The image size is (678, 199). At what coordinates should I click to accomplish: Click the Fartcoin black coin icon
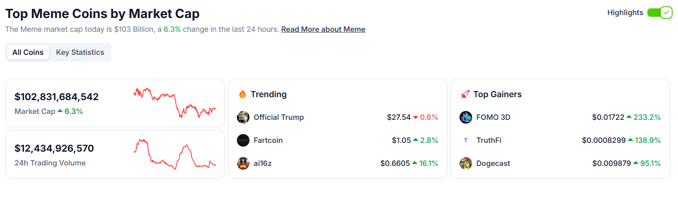click(x=243, y=140)
